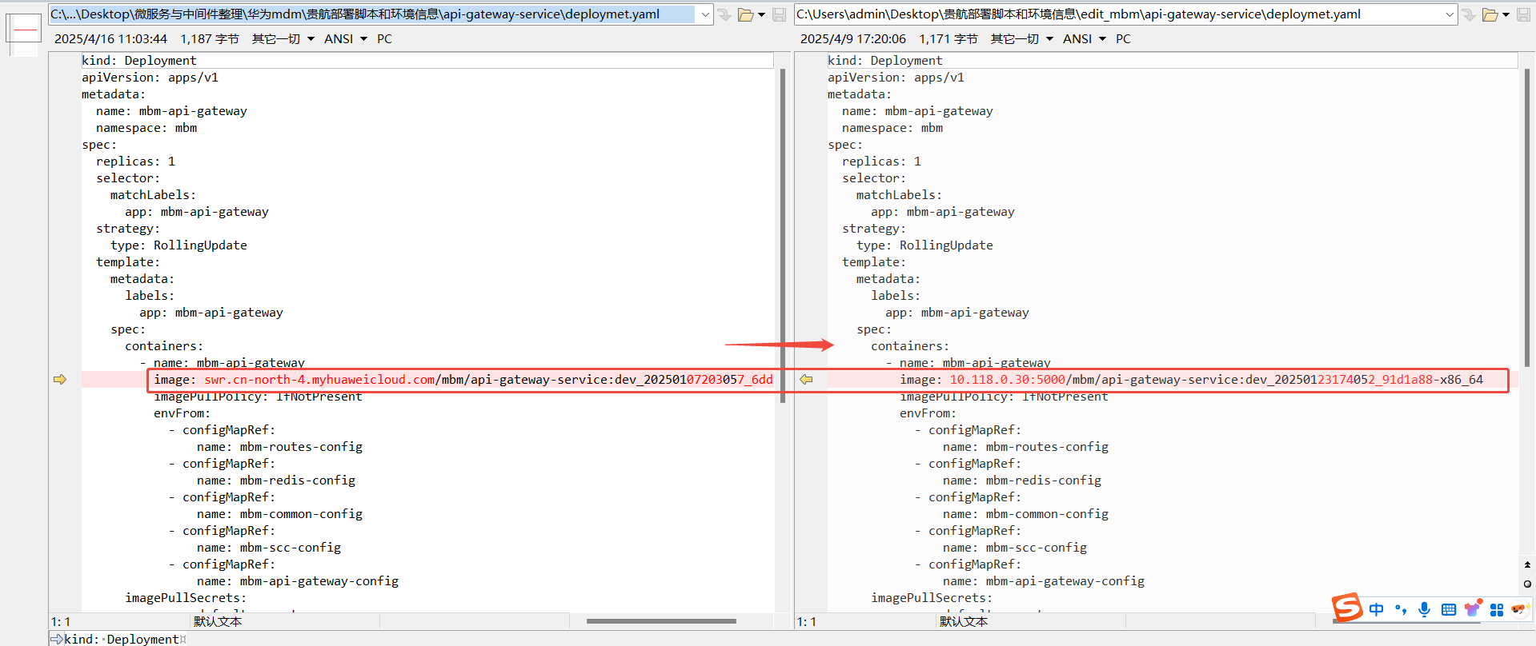Click the left pane's save disk icon
The height and width of the screenshot is (646, 1536).
tap(779, 14)
